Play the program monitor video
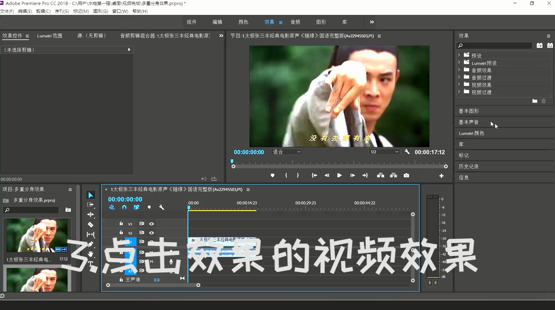This screenshot has width=555, height=310. click(339, 176)
